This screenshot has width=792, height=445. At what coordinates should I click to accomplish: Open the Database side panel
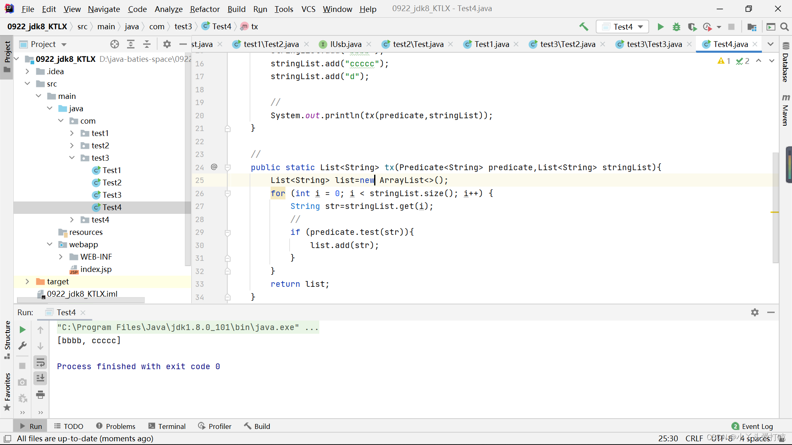[786, 63]
